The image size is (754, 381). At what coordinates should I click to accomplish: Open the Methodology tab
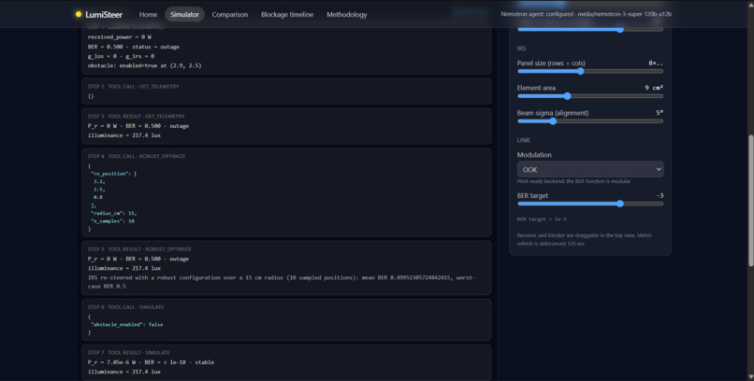tap(347, 14)
